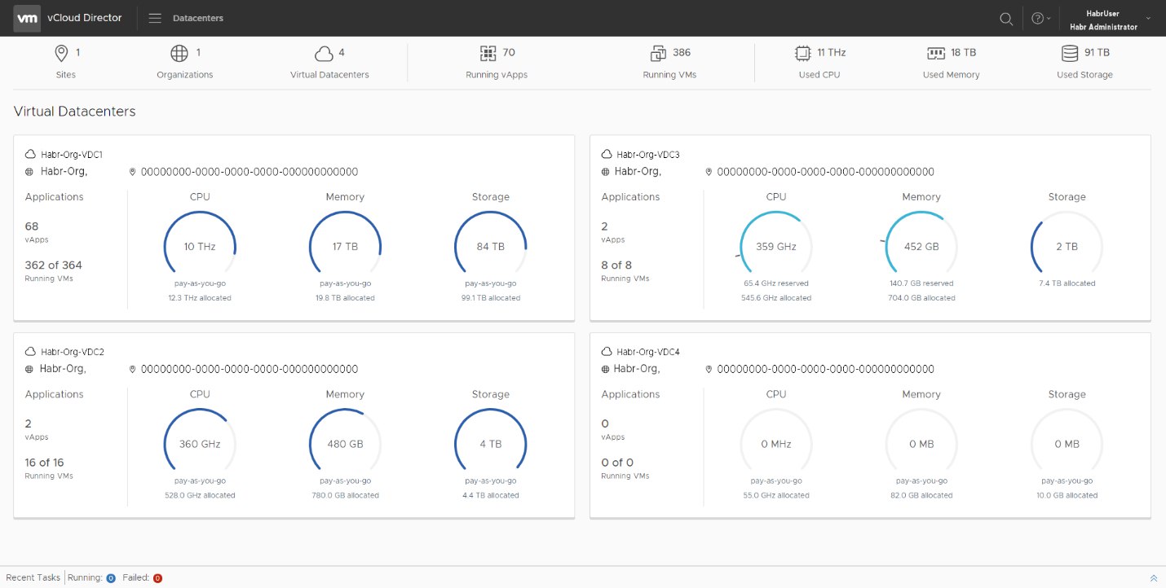Click the location pin in the VDC1 card
The height and width of the screenshot is (588, 1166).
click(x=133, y=172)
